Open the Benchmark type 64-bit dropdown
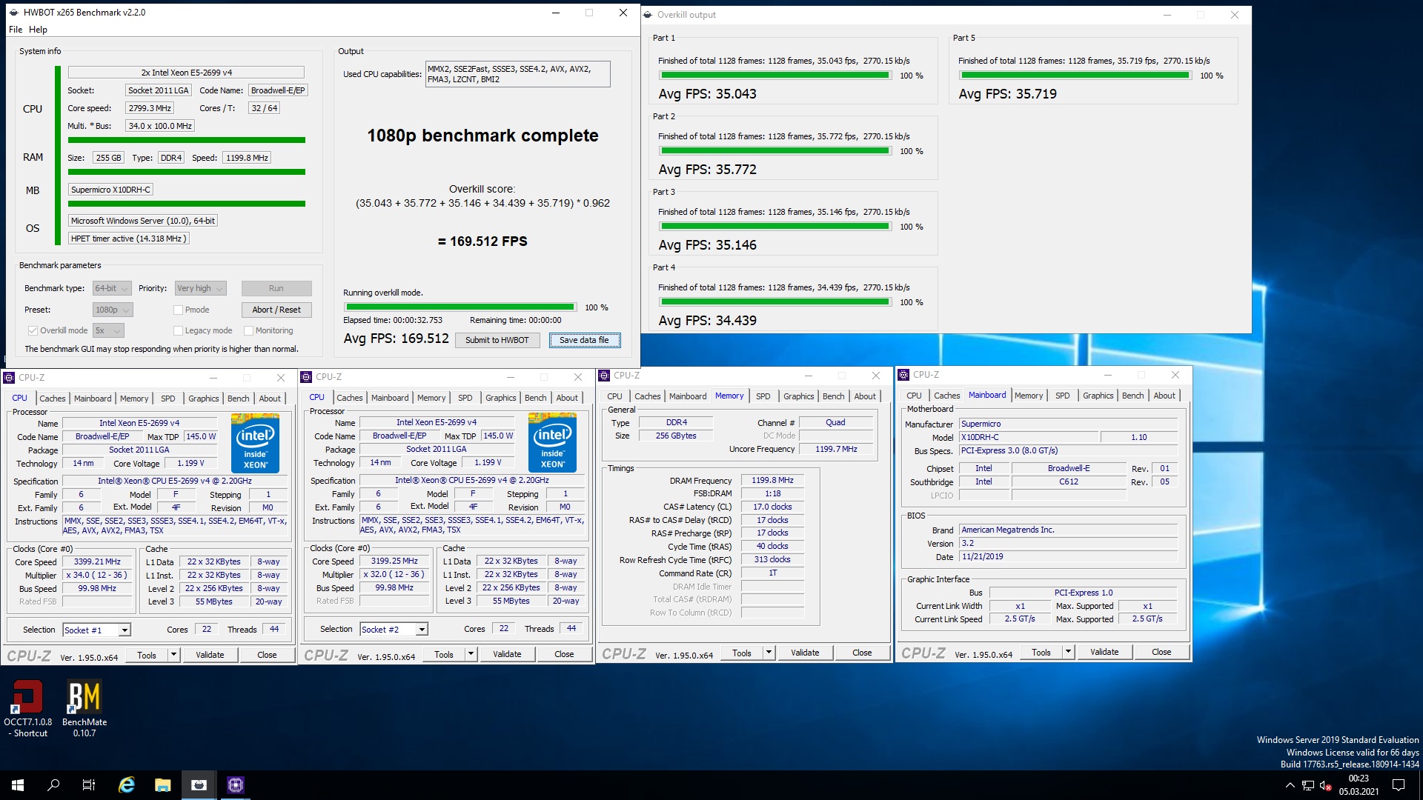The height and width of the screenshot is (800, 1423). point(112,288)
